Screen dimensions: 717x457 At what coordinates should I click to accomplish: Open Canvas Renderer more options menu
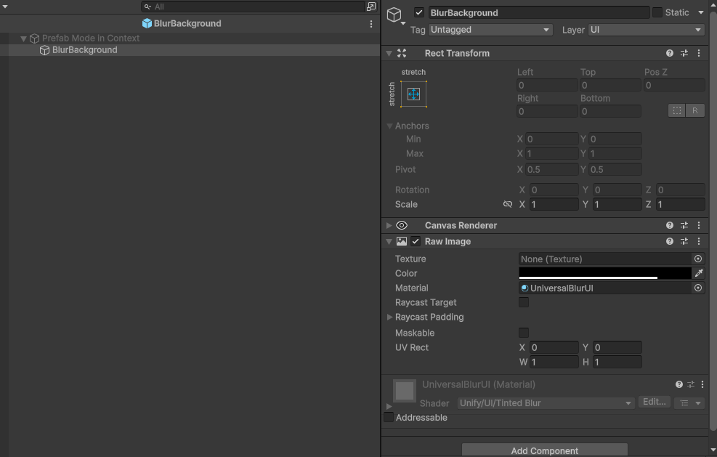point(699,225)
